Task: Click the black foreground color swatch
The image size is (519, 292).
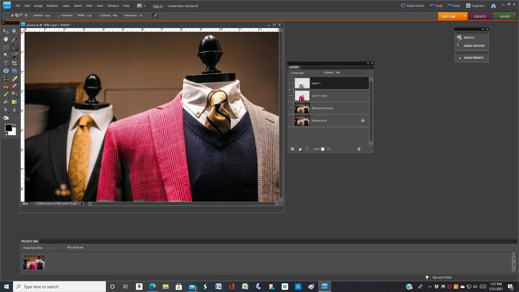Action: [8, 128]
